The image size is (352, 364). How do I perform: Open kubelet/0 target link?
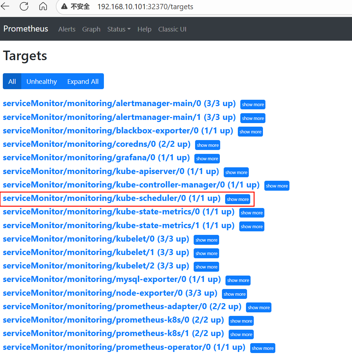pos(96,239)
